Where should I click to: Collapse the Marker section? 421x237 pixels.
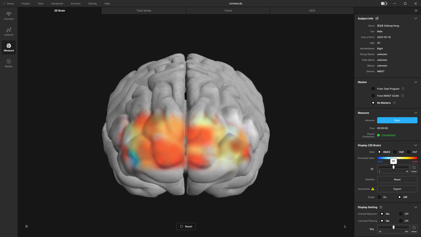click(x=416, y=82)
